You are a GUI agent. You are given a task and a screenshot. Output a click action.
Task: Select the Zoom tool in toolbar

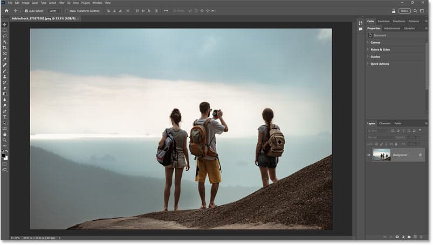click(5, 140)
